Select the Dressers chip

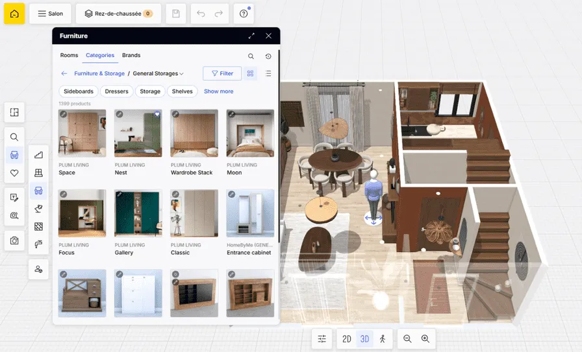click(x=116, y=91)
